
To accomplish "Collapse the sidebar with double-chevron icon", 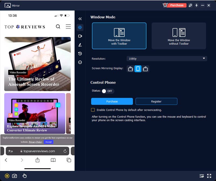I will coord(80,19).
